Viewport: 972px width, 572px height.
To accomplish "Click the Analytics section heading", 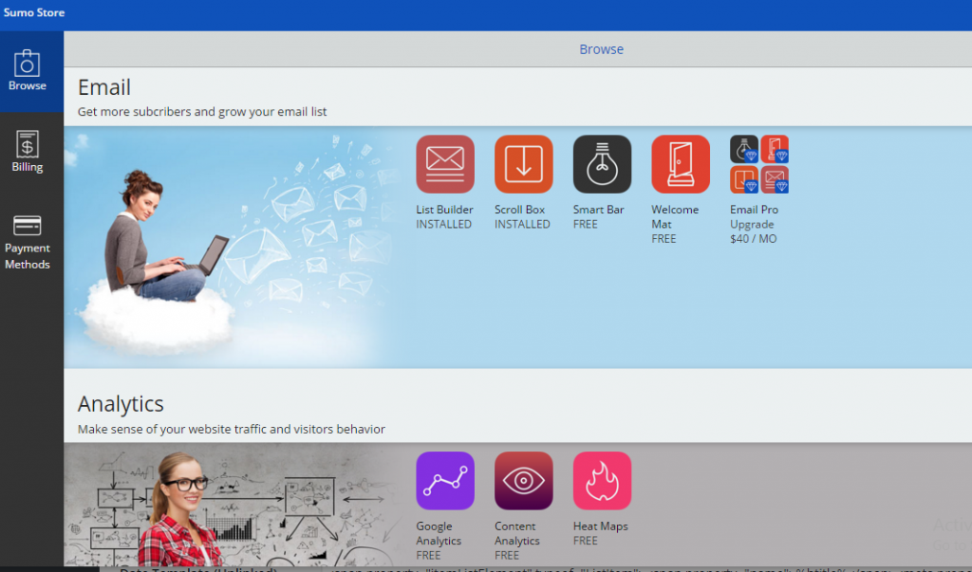I will tap(121, 404).
